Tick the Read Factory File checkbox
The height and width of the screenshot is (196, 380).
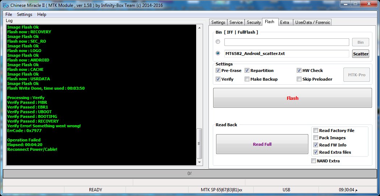point(316,131)
